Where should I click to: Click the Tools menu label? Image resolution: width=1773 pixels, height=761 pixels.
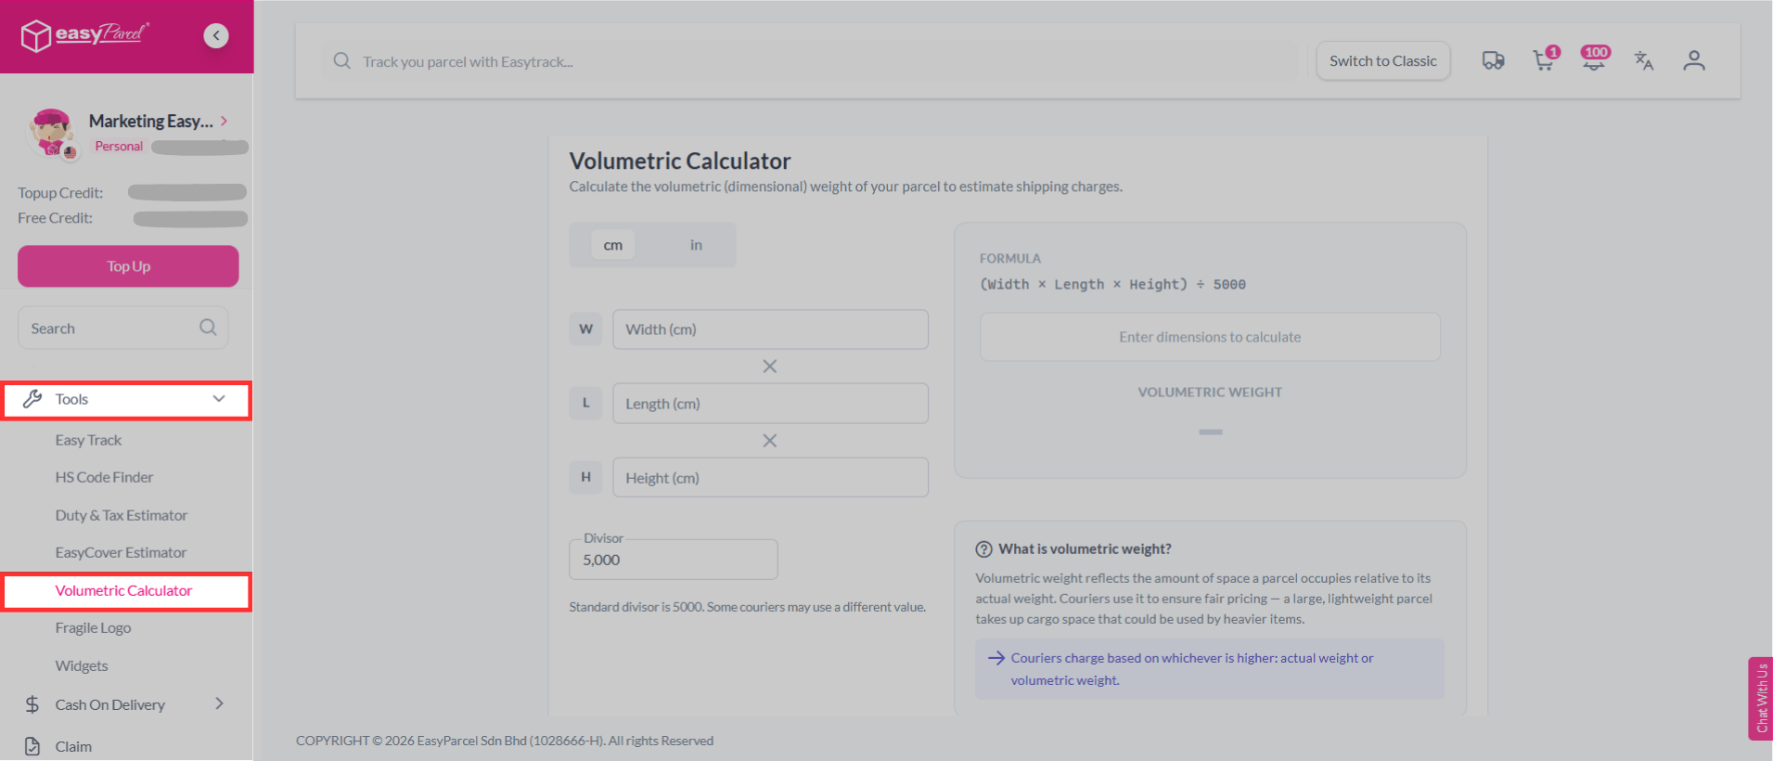click(71, 399)
